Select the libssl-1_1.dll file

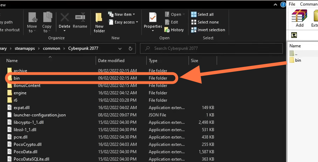(25, 130)
